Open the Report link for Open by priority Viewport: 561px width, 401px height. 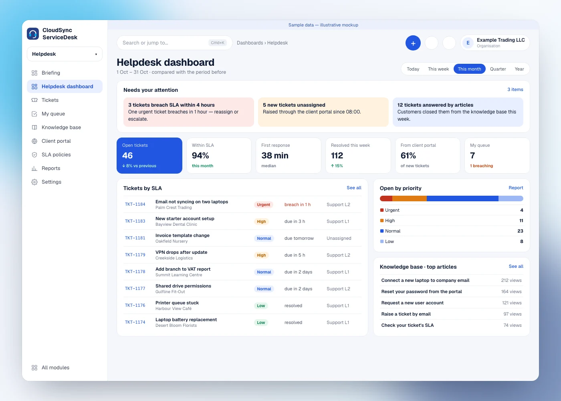516,188
